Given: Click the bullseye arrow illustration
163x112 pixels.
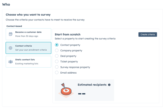Looking at the screenshot, I should [x=66, y=90].
